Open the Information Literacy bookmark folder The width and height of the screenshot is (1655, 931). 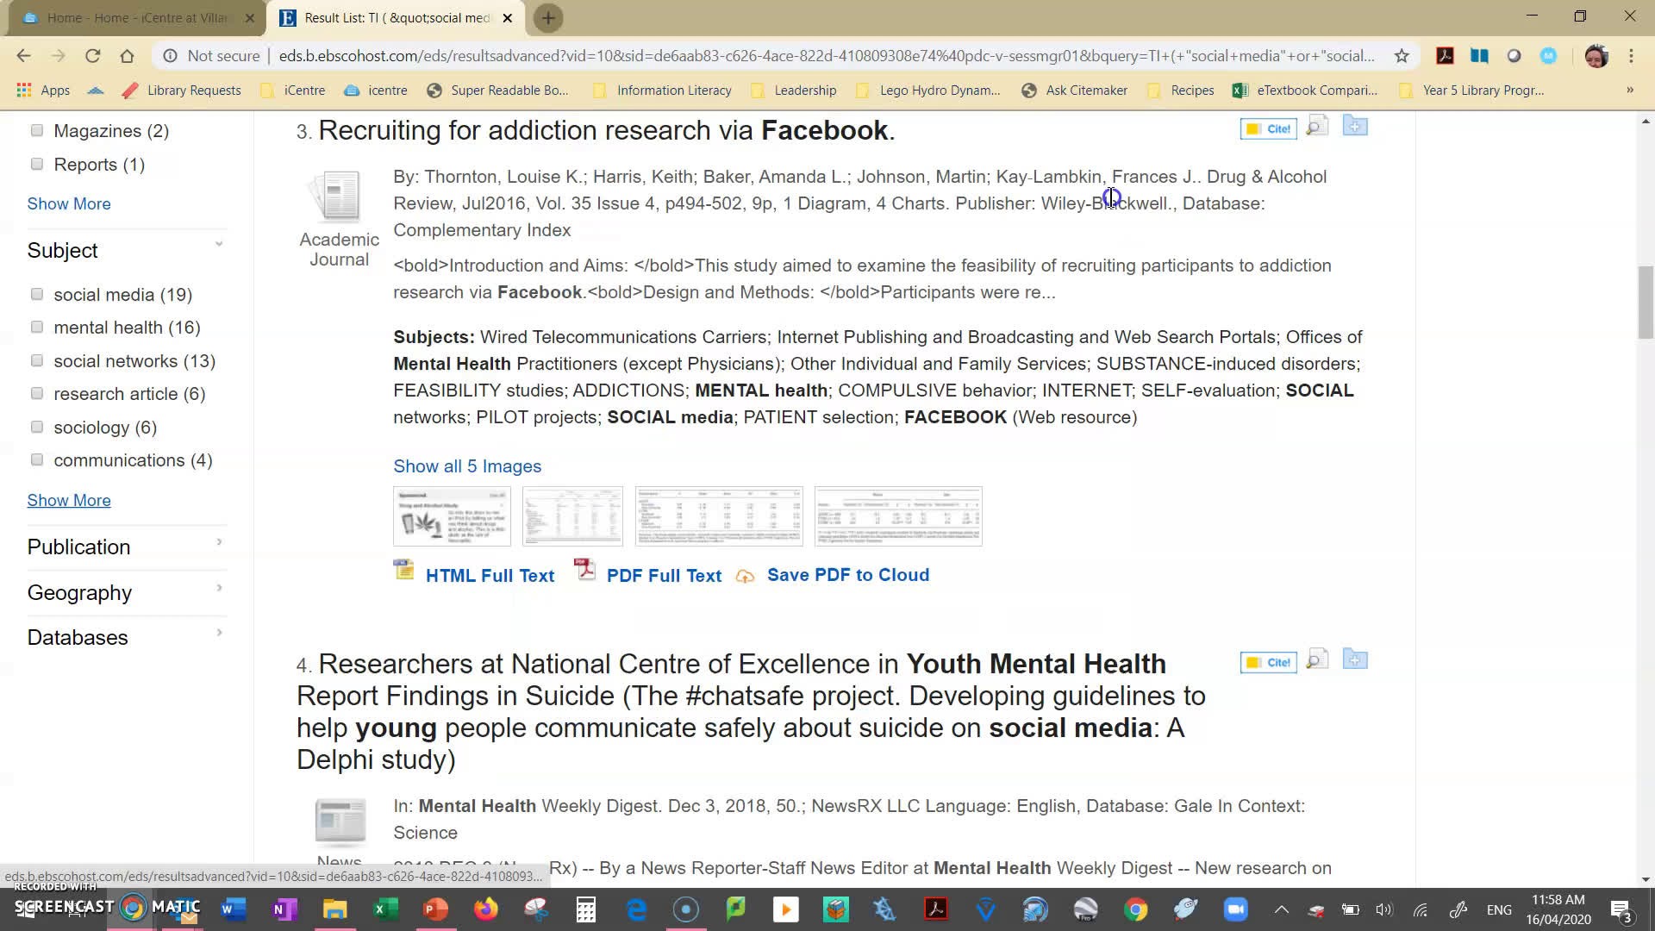pos(664,91)
